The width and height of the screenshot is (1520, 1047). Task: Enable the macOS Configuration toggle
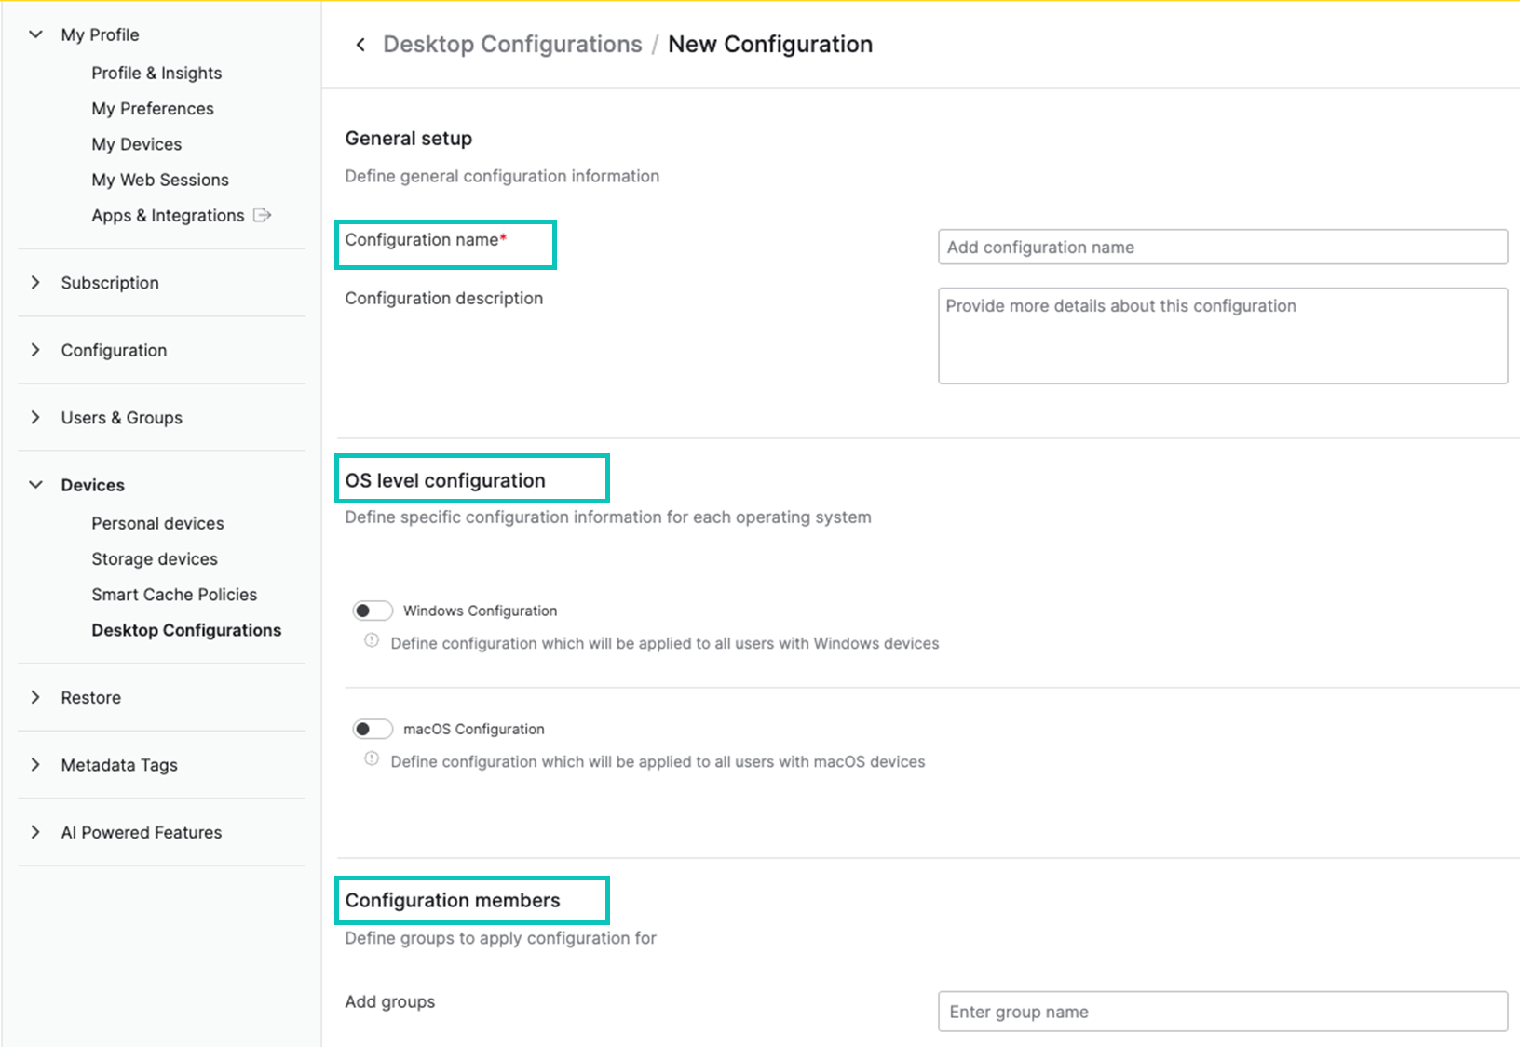373,729
